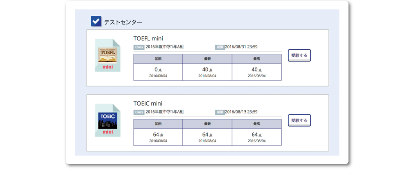The image size is (411, 170).
Task: Click the 期限 badge in TOEFL mini card
Action: click(x=220, y=47)
